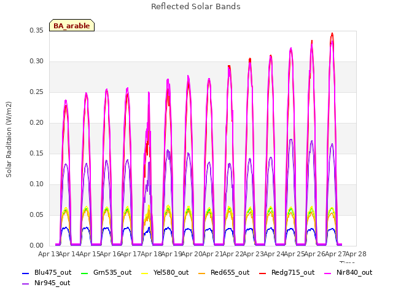Screen dimensions: 393x295
Task: Click the Apr 28 x-axis date label
Action: [x=356, y=254]
